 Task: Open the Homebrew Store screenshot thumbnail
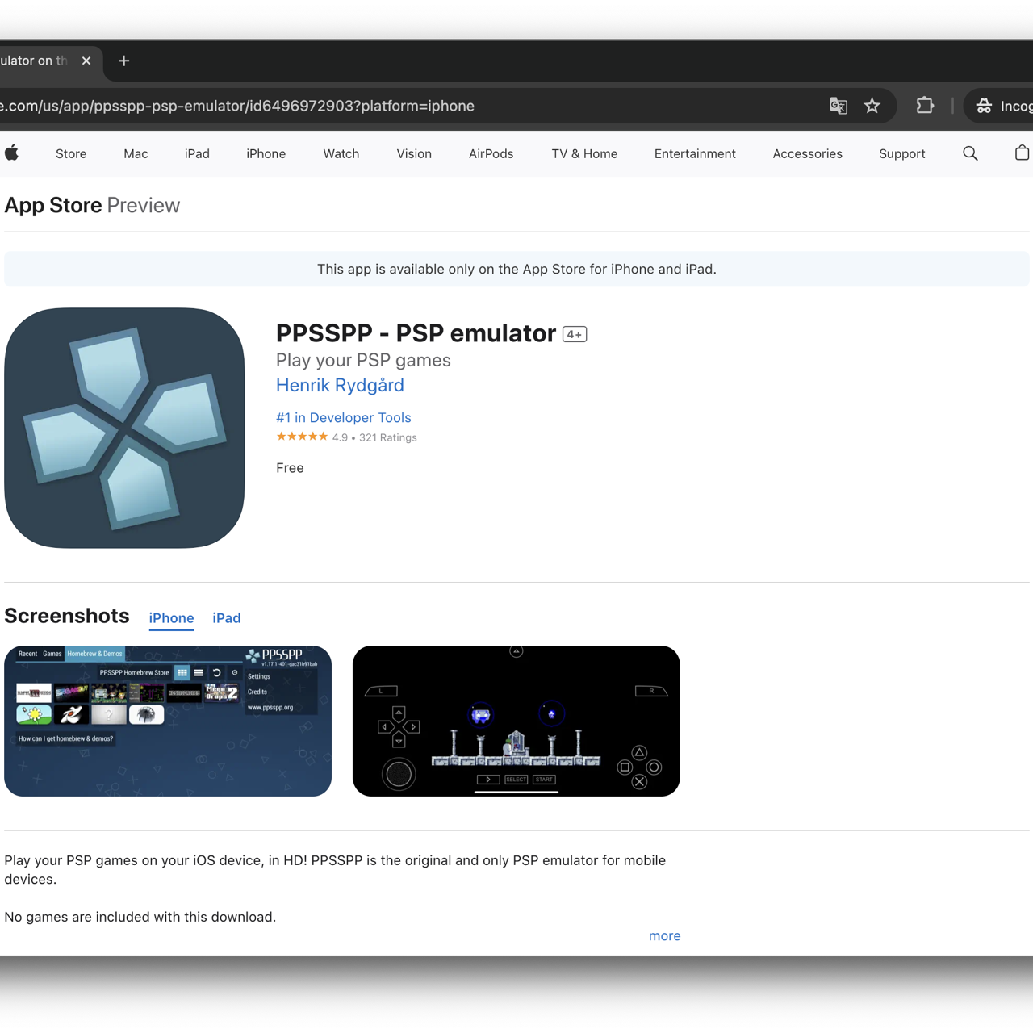tap(168, 721)
